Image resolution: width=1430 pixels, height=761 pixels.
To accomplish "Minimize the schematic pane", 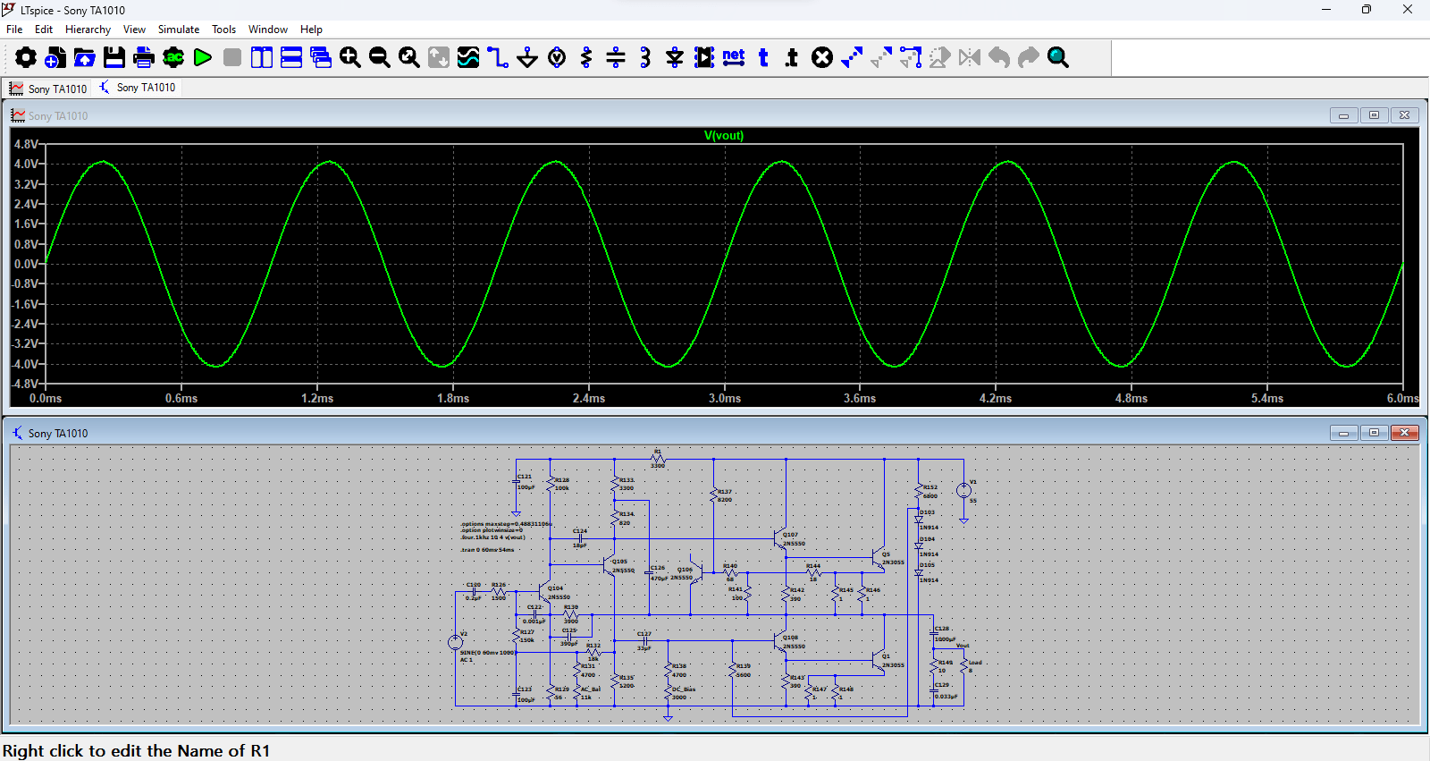I will (1343, 433).
